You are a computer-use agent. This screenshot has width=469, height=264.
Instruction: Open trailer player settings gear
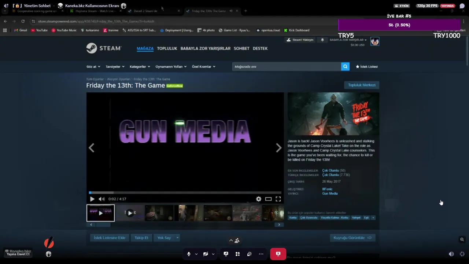click(259, 199)
